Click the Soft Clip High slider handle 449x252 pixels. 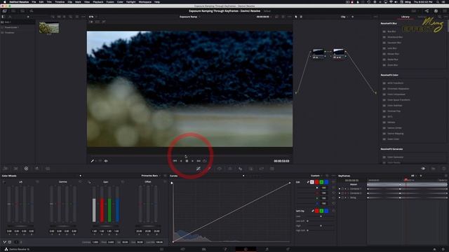pyautogui.click(x=321, y=225)
